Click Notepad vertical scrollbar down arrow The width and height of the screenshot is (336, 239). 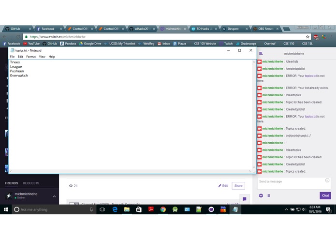click(254, 167)
